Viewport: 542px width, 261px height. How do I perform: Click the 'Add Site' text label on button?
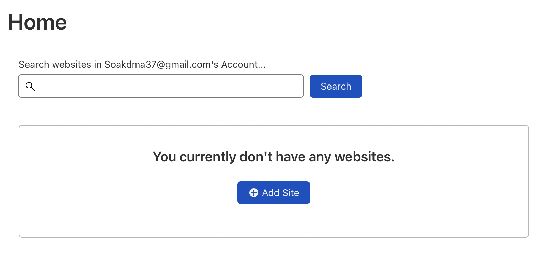coord(280,193)
